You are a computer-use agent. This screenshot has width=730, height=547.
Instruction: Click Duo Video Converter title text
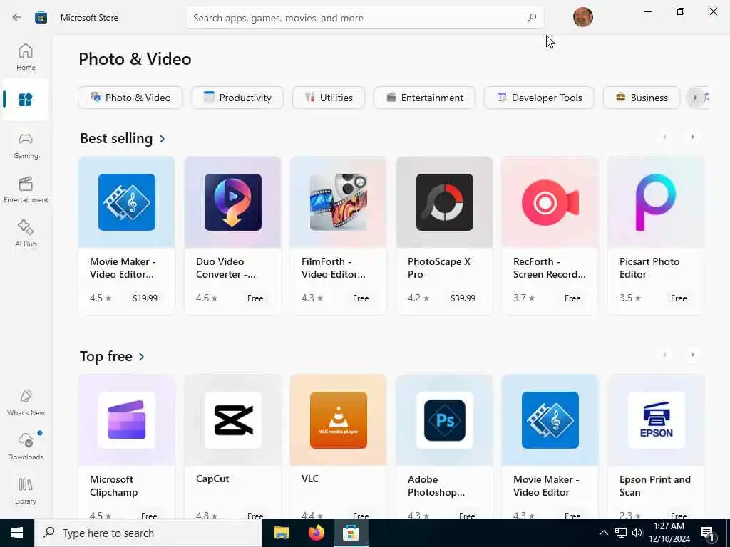(226, 268)
